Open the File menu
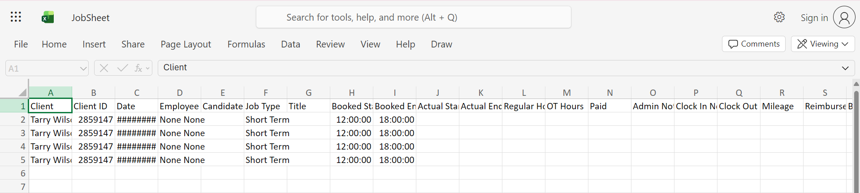Viewport: 860px width, 193px height. 21,44
